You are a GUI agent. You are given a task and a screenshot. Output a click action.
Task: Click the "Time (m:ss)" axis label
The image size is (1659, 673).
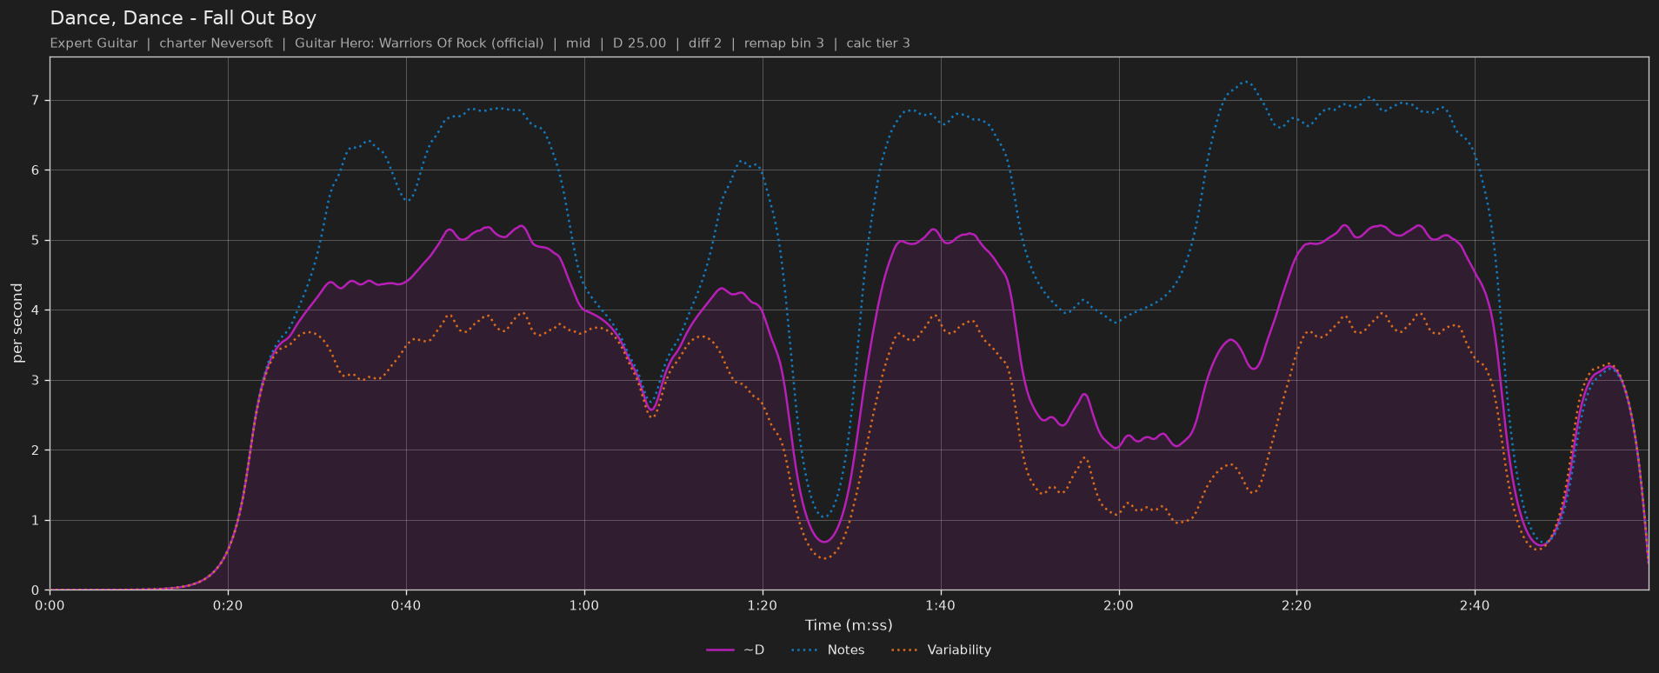849,625
